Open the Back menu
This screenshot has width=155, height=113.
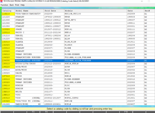point(12,5)
